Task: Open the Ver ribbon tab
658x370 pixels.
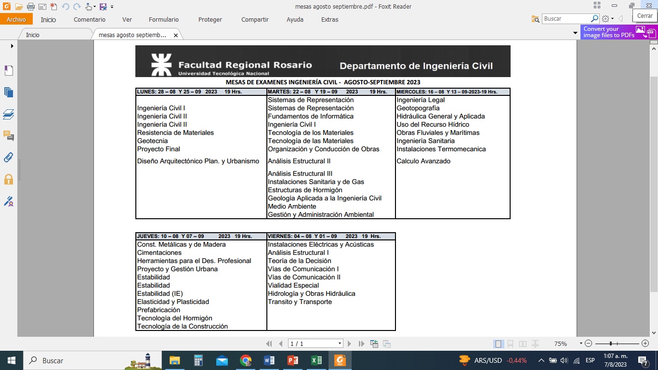Action: pyautogui.click(x=127, y=20)
